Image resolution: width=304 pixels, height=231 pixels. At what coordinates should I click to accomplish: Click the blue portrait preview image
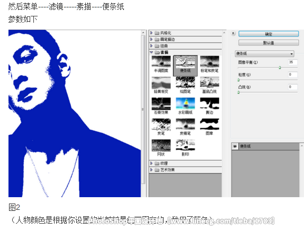pyautogui.click(x=75, y=113)
